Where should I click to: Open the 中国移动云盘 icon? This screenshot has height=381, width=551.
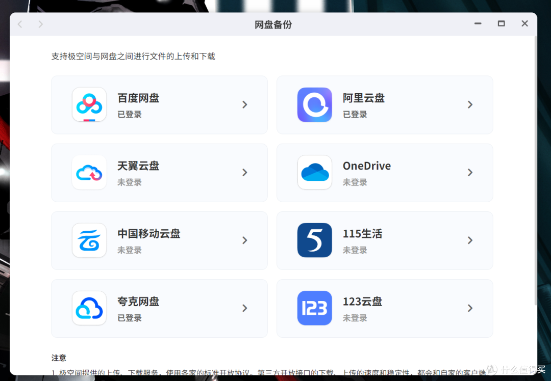[x=89, y=240]
